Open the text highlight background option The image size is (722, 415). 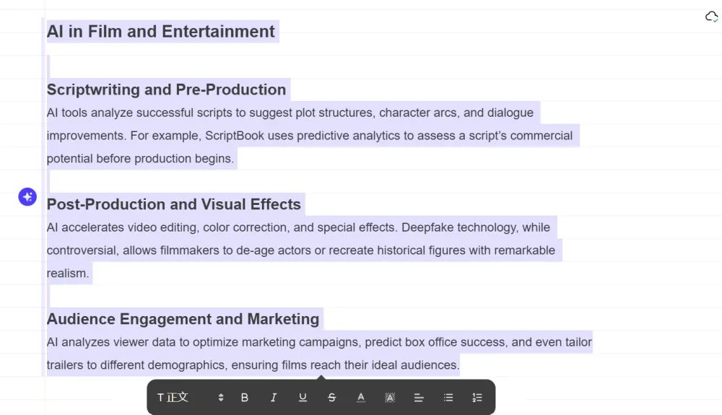[390, 398]
